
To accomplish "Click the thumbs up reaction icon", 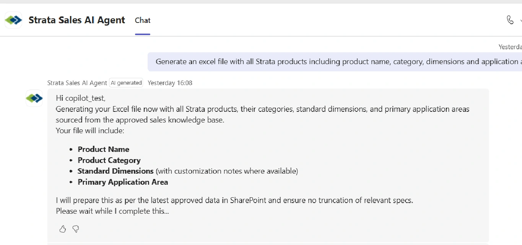I will click(63, 229).
